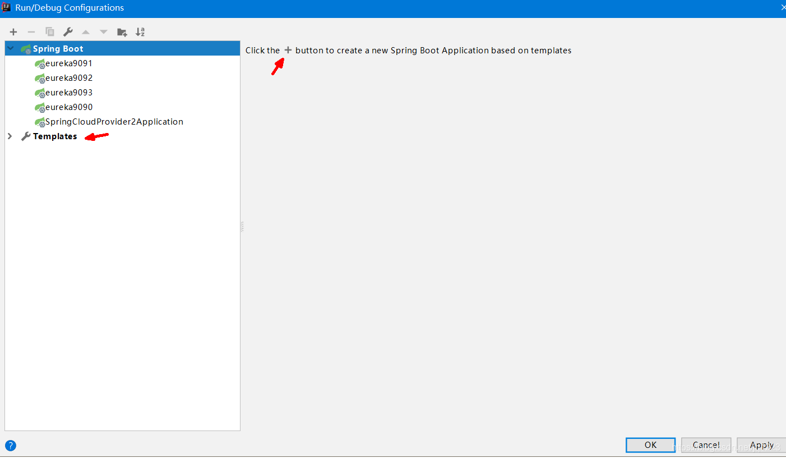Click the Spring Boot category leaf icon
Screen dimensions: 786x458
(26, 49)
